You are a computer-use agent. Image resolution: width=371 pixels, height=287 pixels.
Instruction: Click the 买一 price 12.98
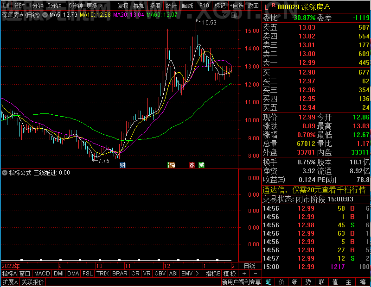click(307, 72)
